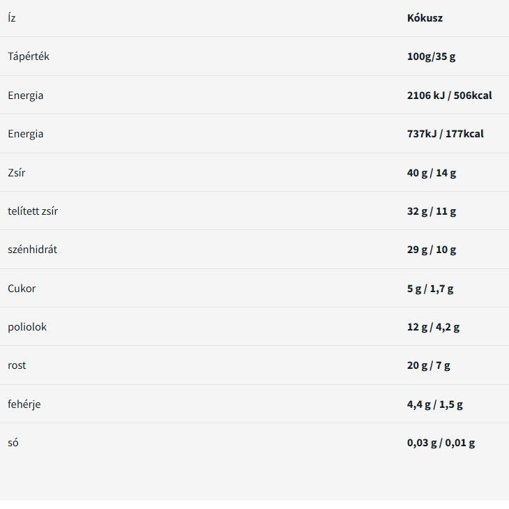Click the "Zsír" row label
The image size is (509, 509).
click(x=17, y=172)
